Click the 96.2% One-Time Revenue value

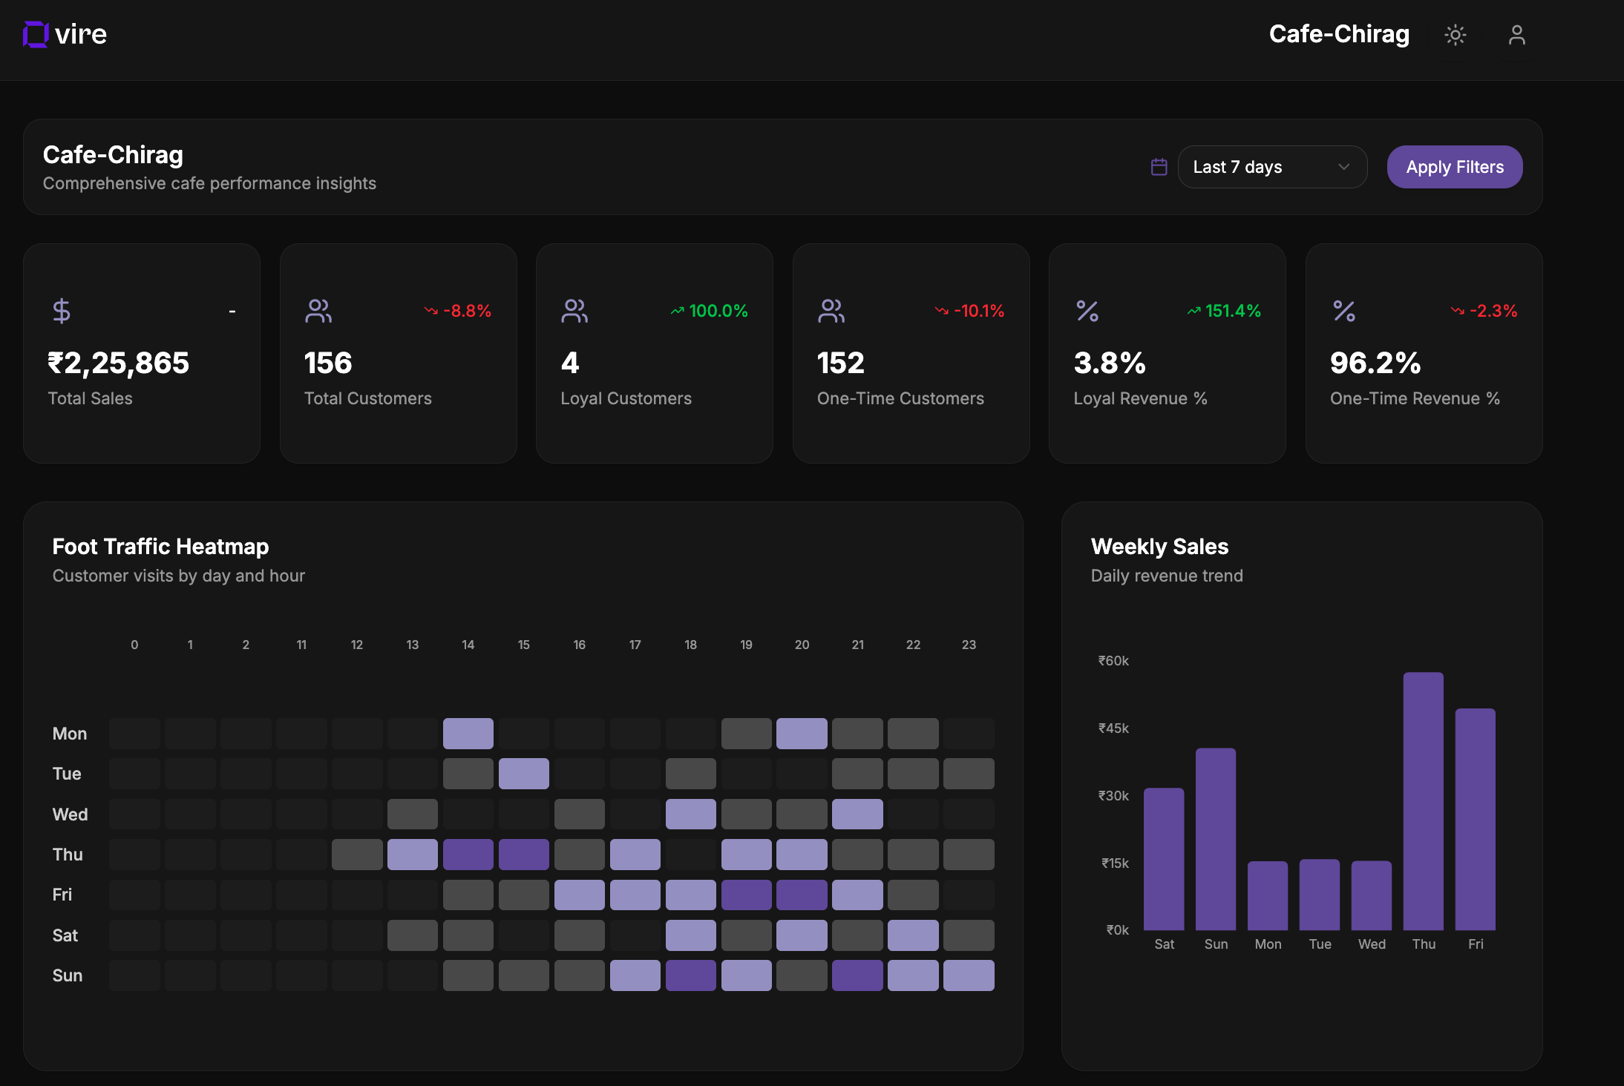coord(1375,363)
